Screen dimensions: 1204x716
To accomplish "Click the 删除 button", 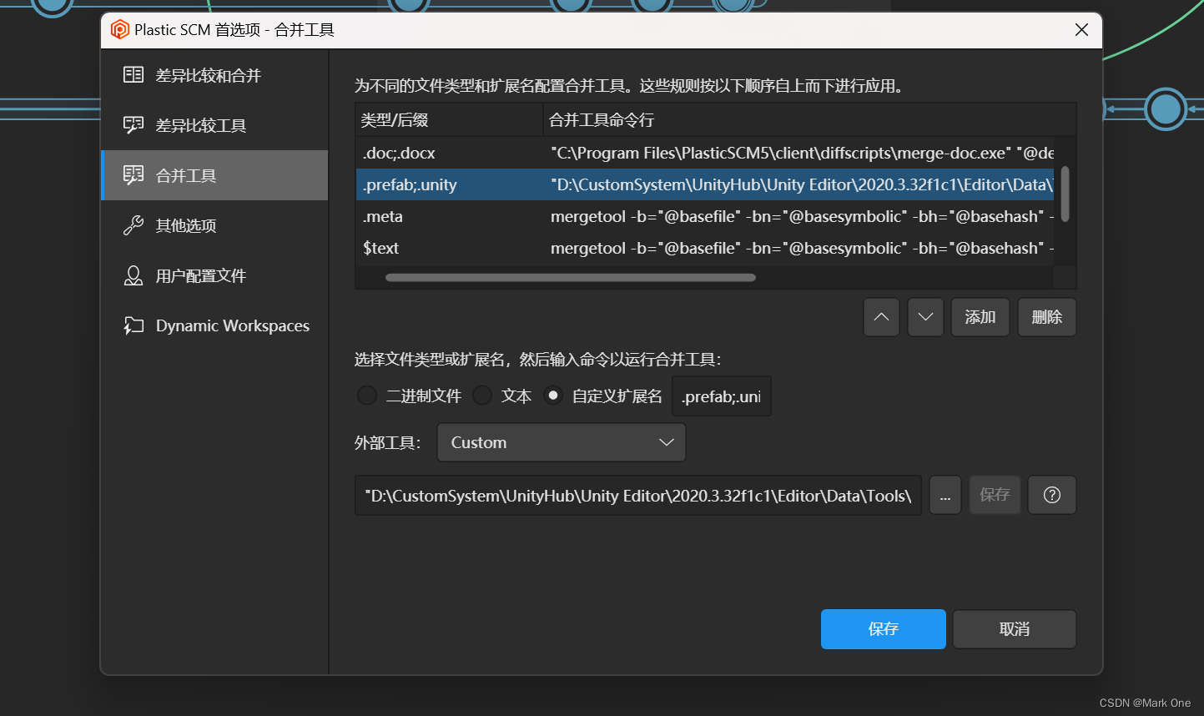I will 1047,317.
